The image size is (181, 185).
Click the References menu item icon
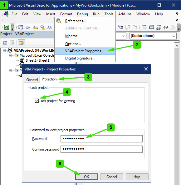[x=59, y=21]
